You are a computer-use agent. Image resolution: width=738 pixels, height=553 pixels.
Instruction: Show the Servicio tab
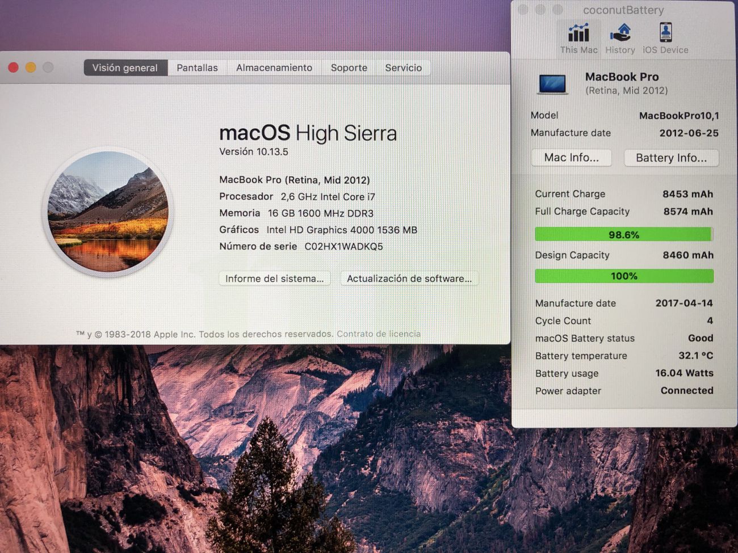point(403,67)
